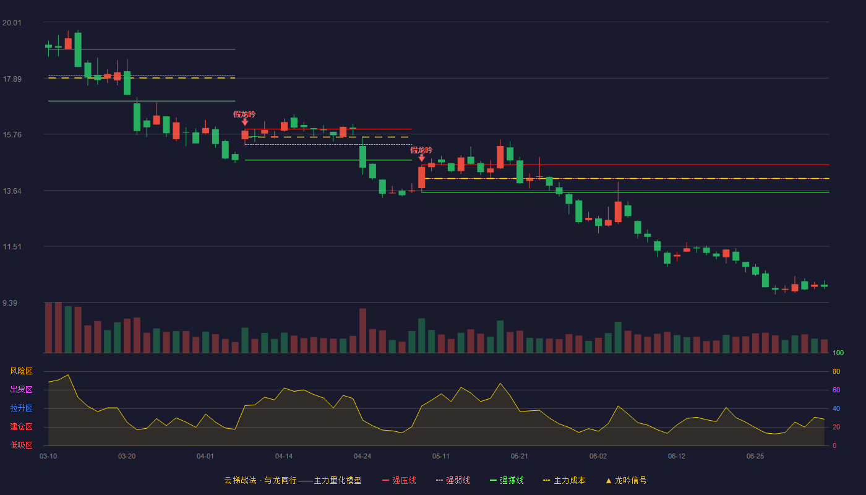The height and width of the screenshot is (495, 866).
Task: Click the 11.51 price axis label
Action: pyautogui.click(x=12, y=247)
